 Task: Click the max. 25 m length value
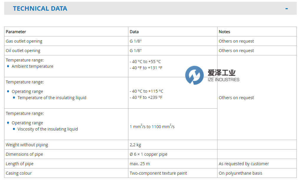[140, 164]
